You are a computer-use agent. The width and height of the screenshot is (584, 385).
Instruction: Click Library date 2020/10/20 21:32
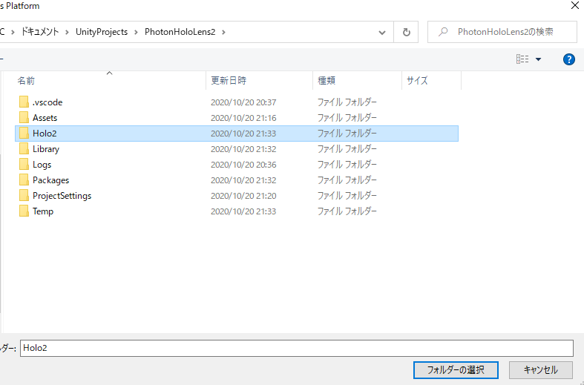(243, 149)
